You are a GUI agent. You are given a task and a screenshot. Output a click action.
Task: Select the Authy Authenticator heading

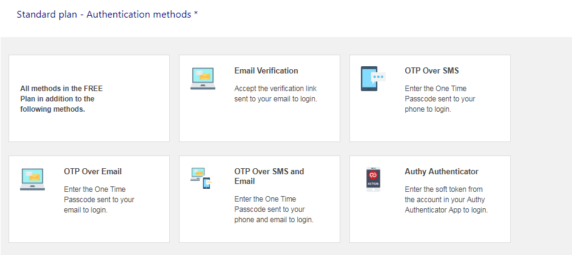(x=442, y=171)
